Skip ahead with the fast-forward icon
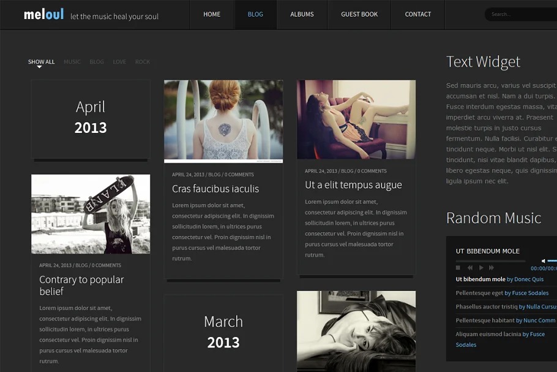This screenshot has height=372, width=557. coord(492,268)
